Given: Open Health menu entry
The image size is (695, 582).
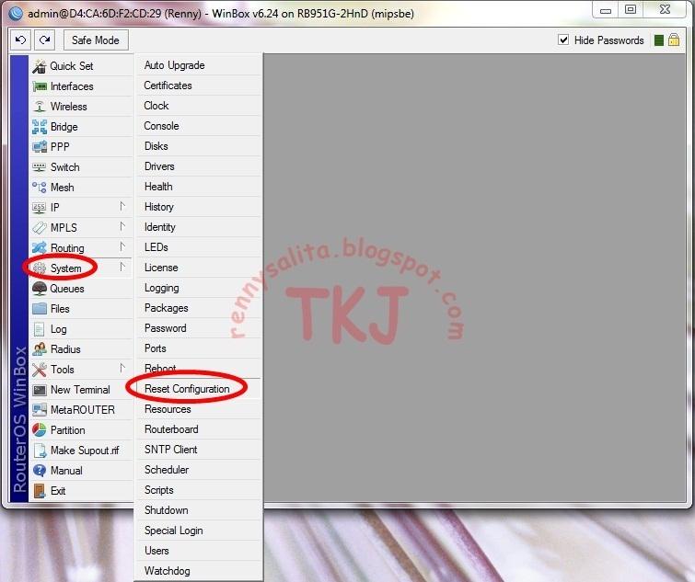Looking at the screenshot, I should [199, 187].
